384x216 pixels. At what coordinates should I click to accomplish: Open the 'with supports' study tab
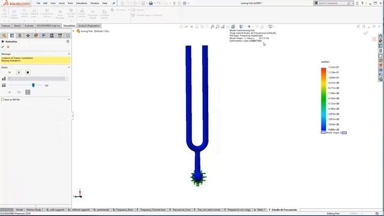[x=56, y=209]
